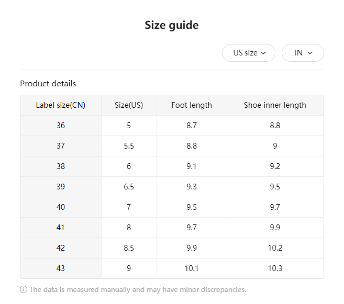Select the label size 43 row
Screen dimensions: 344x304
pyautogui.click(x=61, y=268)
